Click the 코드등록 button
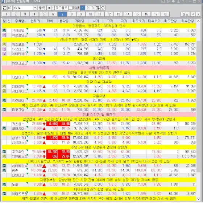Screen dimensions: 203x203 click(61, 8)
